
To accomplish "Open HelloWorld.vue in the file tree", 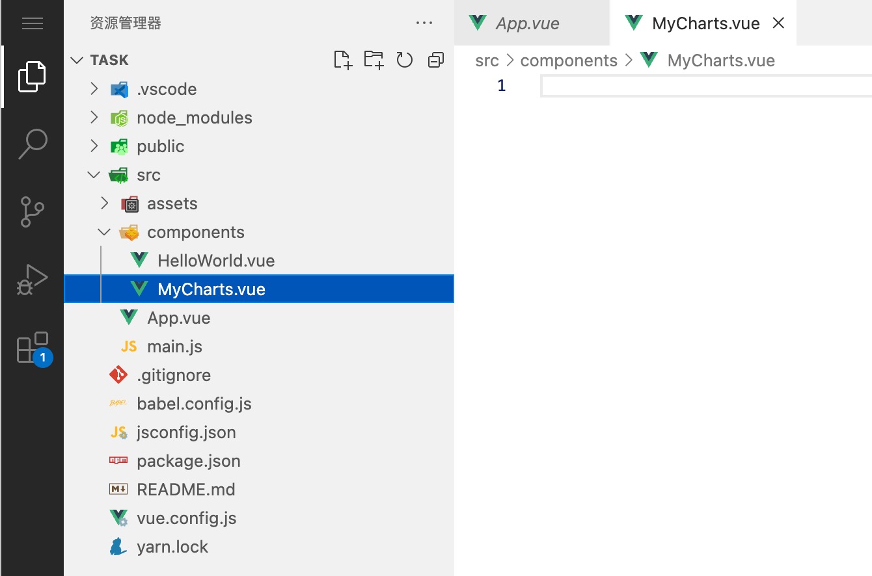I will coord(215,261).
